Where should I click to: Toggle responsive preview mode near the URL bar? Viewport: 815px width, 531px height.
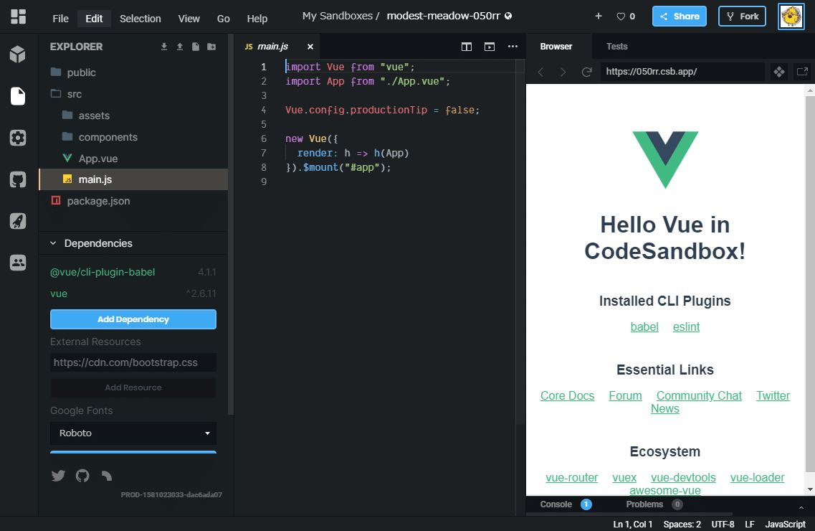[778, 72]
